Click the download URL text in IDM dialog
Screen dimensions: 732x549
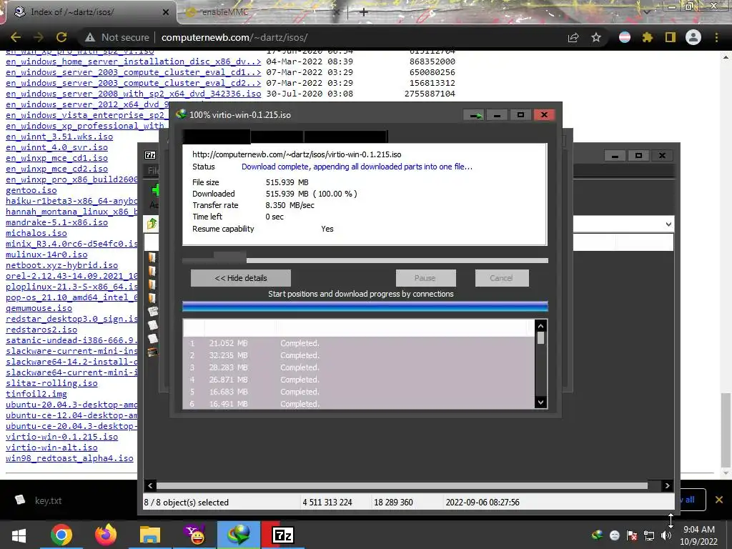(x=297, y=154)
